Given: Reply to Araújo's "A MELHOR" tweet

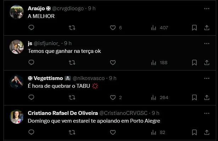Looking at the screenshot, I should click(31, 27).
